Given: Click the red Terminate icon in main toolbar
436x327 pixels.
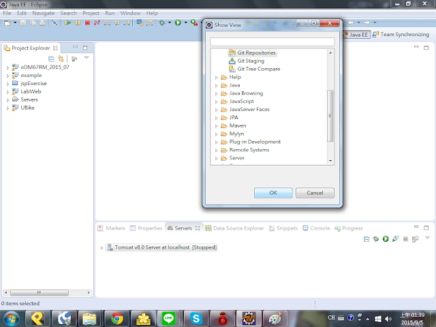Looking at the screenshot, I should coord(87,22).
